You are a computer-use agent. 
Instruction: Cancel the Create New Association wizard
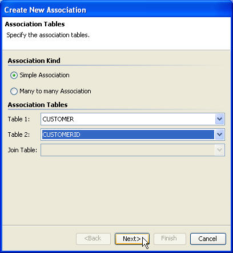[x=208, y=239]
